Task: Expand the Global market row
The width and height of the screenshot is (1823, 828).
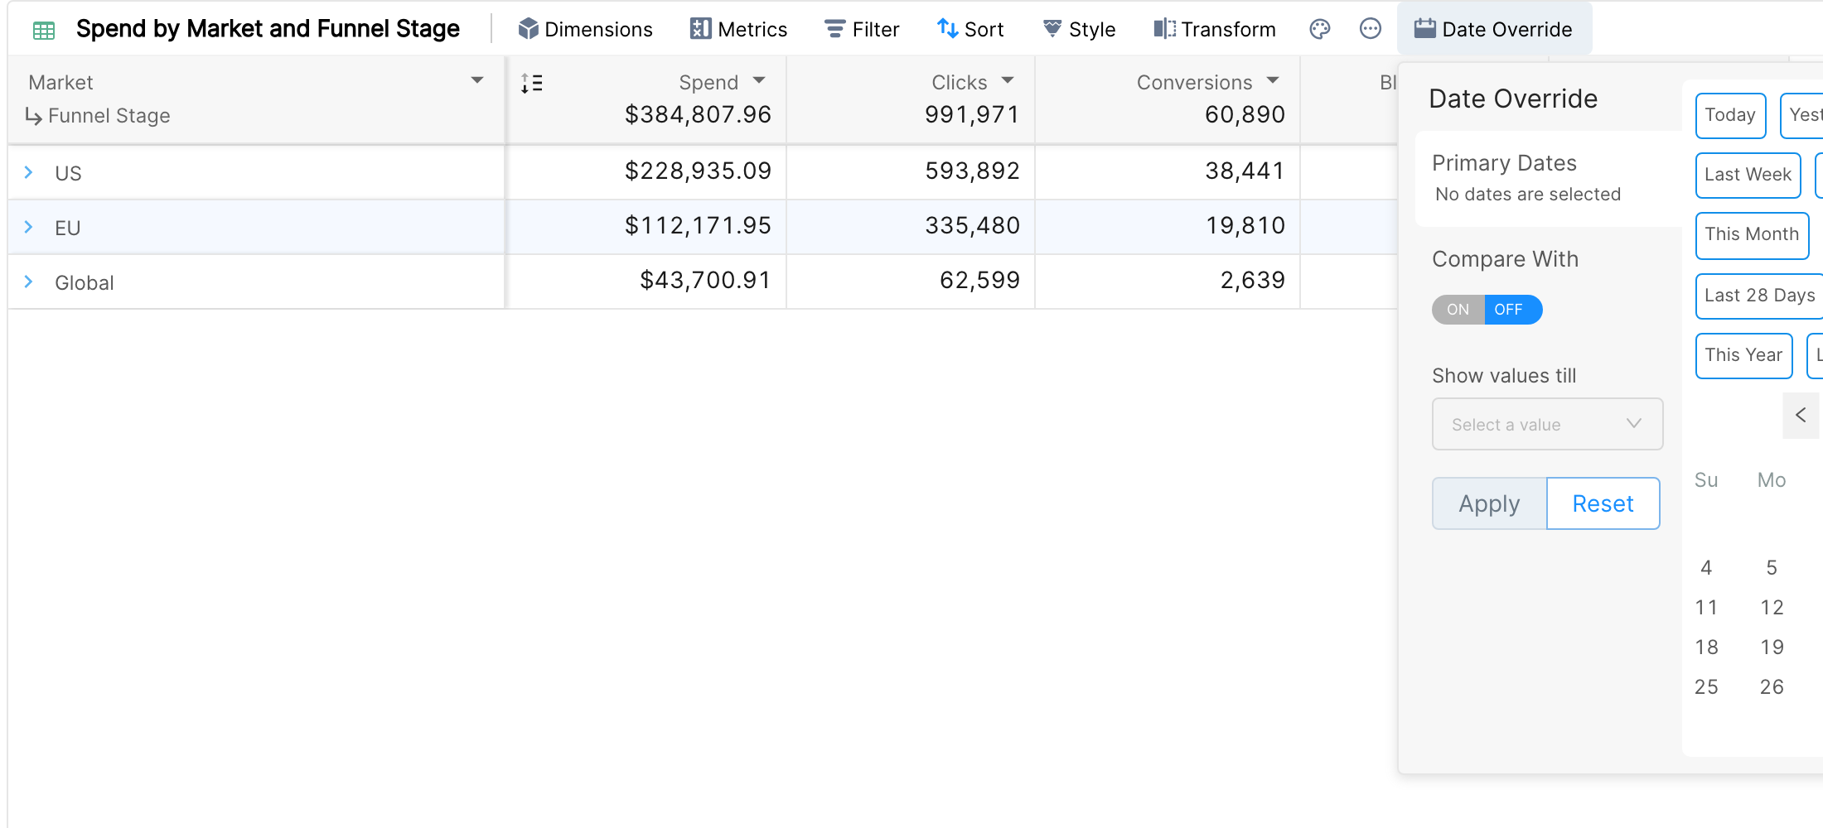Action: click(x=29, y=282)
